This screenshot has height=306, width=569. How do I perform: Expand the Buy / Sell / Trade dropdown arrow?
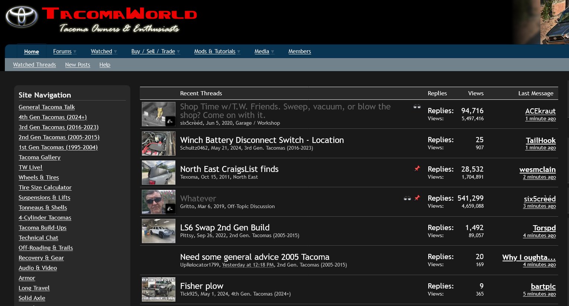178,52
